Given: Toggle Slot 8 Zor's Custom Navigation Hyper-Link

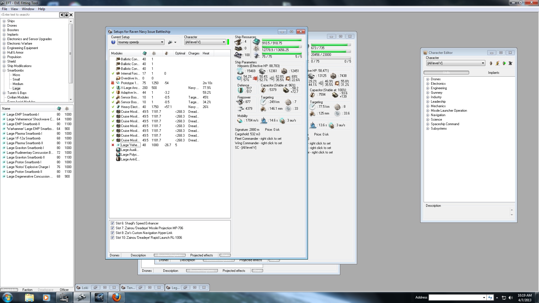Looking at the screenshot, I should coord(113,233).
